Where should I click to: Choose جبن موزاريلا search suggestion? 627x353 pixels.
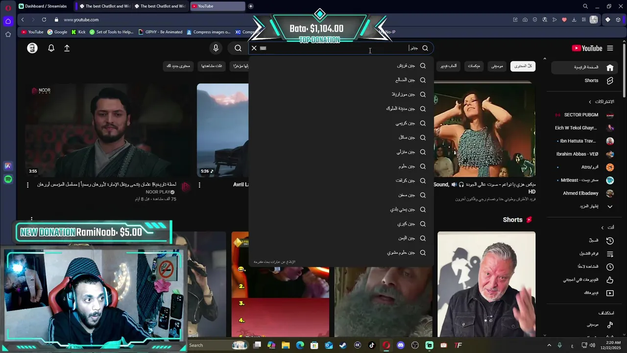coord(341,94)
